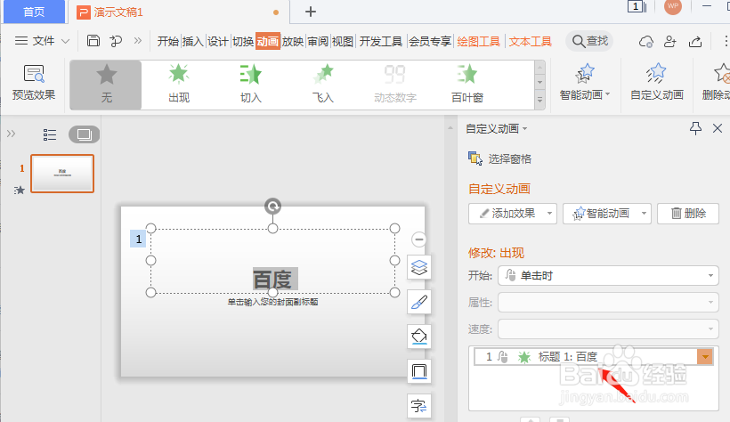Switch to outline list view icon

pos(49,134)
